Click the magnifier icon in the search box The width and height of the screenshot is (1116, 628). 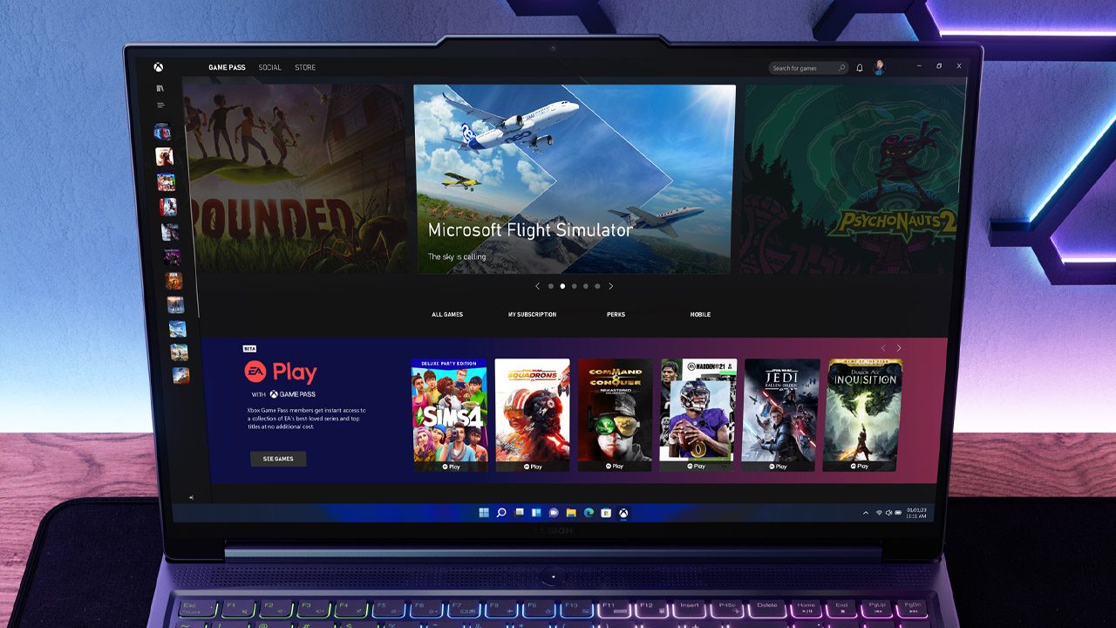click(841, 68)
